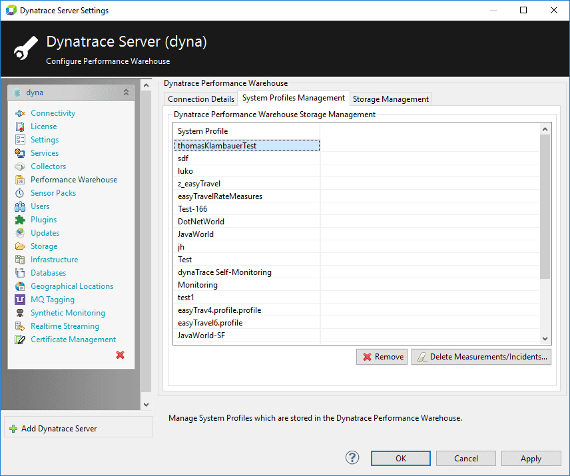Screen dimensions: 570x476
Task: Open the help question mark icon
Action: 352,458
